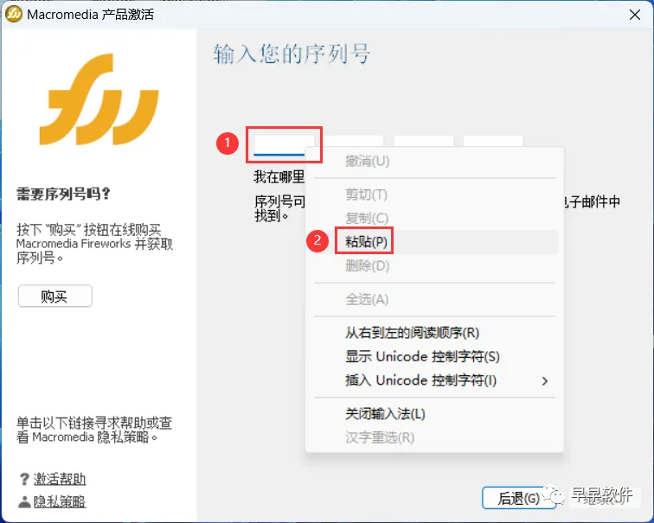Click the red number 2 annotation marker

[x=317, y=240]
